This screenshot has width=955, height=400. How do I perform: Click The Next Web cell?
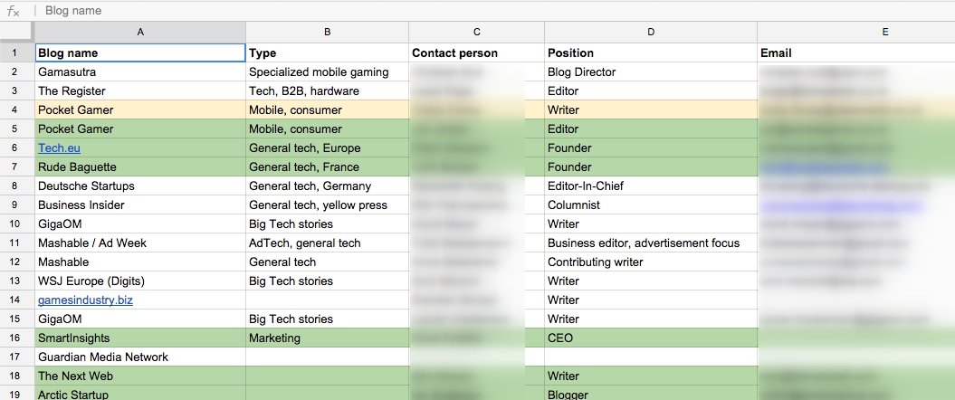coord(140,376)
